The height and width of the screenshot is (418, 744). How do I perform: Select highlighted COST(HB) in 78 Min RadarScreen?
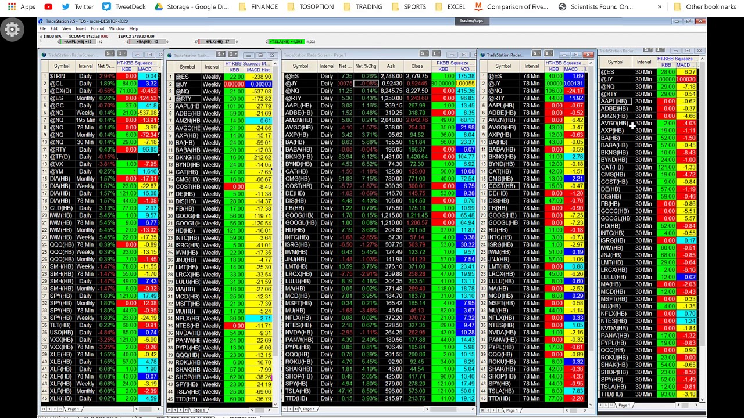(x=502, y=186)
